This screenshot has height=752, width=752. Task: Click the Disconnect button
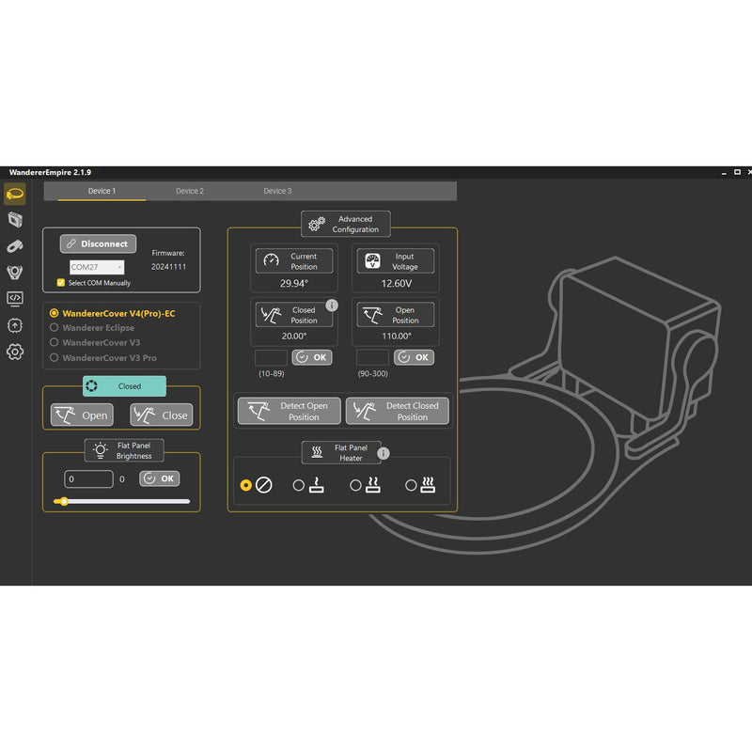pos(98,243)
